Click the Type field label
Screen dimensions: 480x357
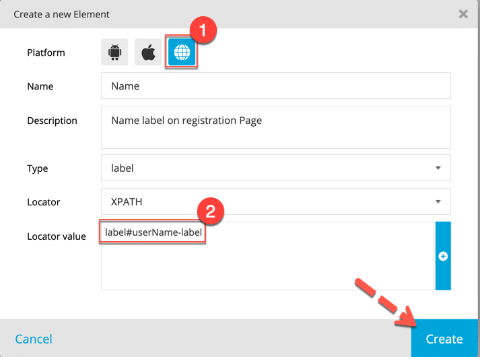[x=37, y=168]
